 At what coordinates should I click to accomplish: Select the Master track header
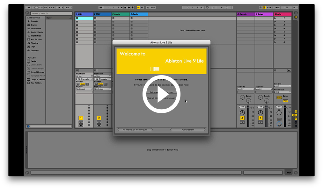pyautogui.click(x=283, y=14)
